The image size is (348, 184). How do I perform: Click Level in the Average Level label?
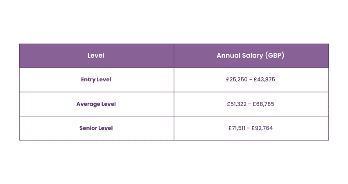pos(108,104)
